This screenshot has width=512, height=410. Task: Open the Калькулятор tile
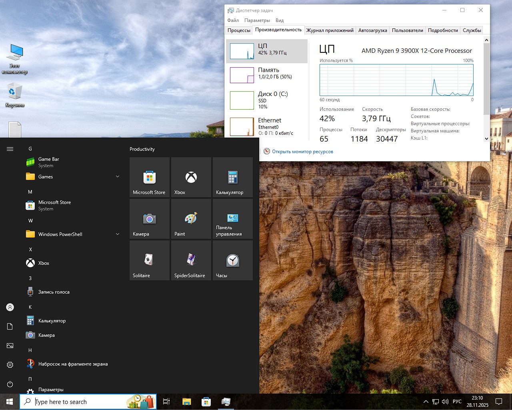point(232,177)
